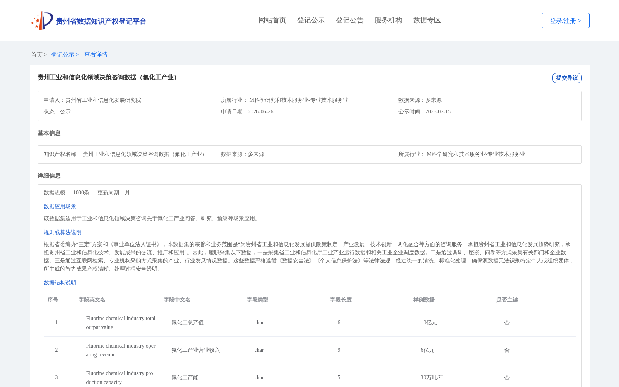Screen dimensions: 619x387
Task: Click the 数据结构说明 heading
Action: coord(60,283)
